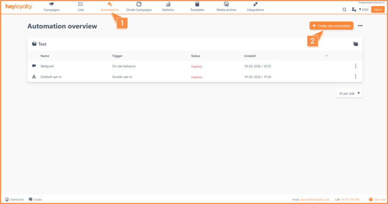Open the ENG language dropdown
Screen dimensions: 388x204
(363, 9)
